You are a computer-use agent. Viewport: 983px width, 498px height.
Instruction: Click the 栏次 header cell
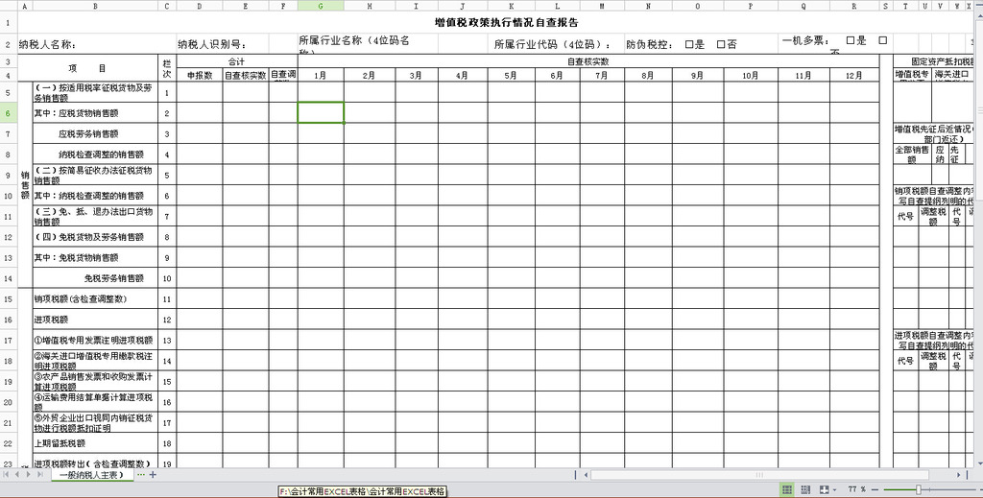[x=167, y=68]
